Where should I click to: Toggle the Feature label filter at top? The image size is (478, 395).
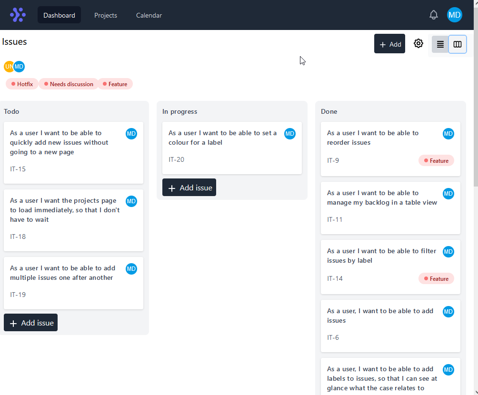(115, 84)
